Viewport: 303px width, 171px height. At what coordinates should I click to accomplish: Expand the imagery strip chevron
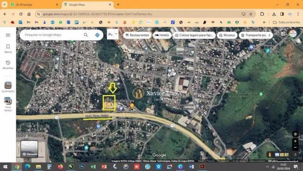(295, 155)
